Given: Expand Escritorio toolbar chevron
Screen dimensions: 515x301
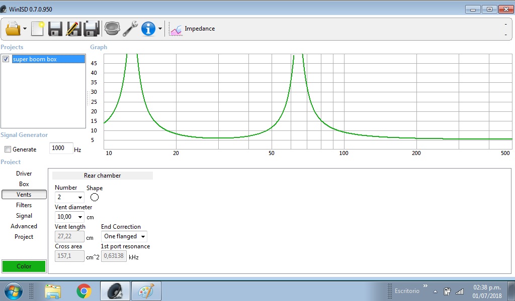Looking at the screenshot, I should (x=425, y=286).
